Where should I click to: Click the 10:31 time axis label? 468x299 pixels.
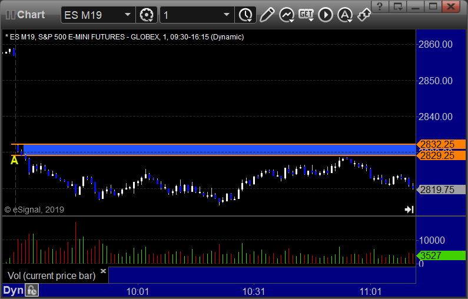pyautogui.click(x=254, y=291)
